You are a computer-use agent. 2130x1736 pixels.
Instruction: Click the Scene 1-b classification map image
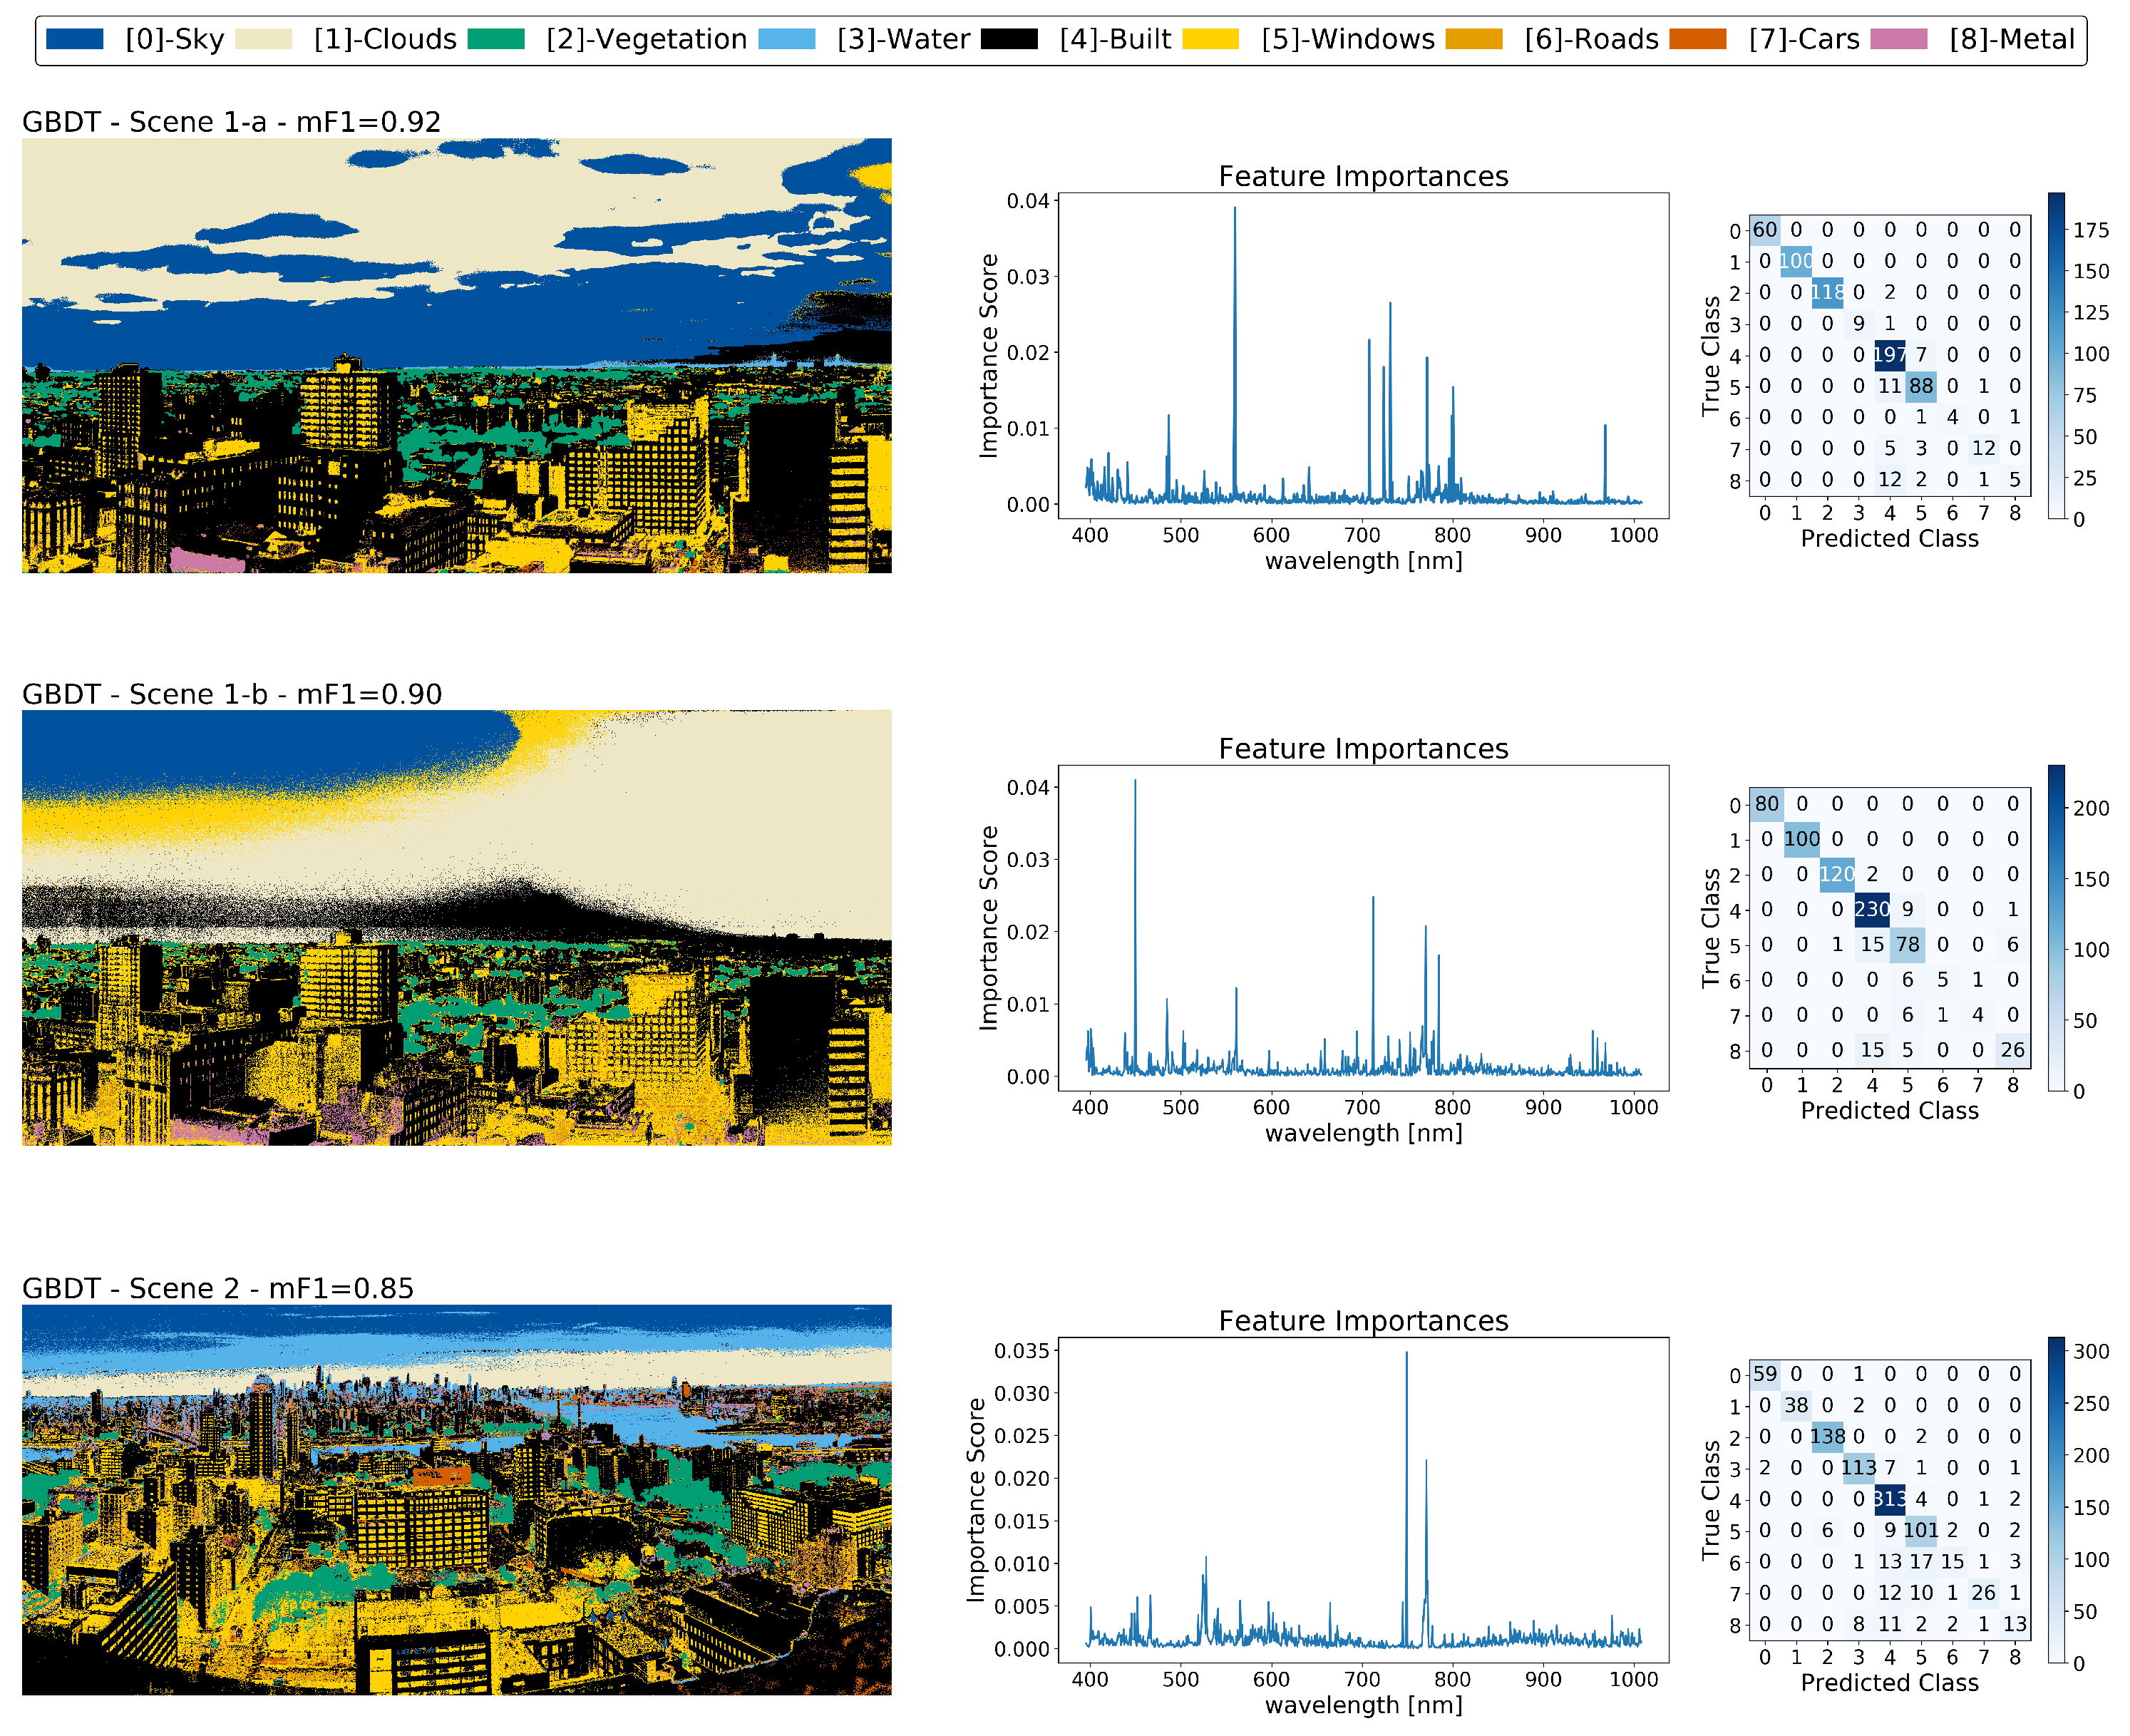[x=457, y=927]
